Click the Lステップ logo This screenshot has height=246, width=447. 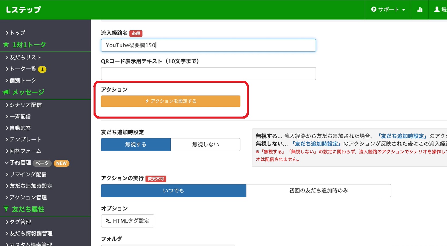click(x=24, y=10)
